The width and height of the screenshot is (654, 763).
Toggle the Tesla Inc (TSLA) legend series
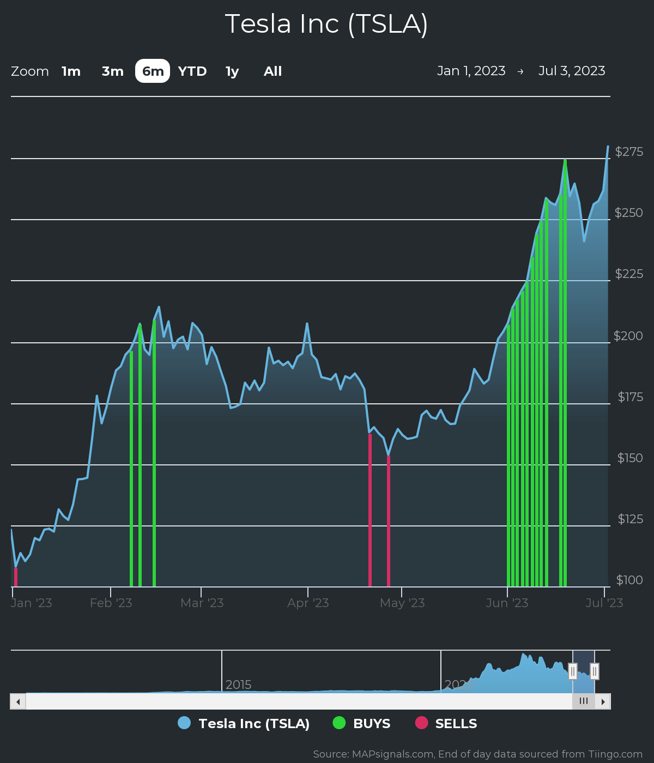pos(244,723)
